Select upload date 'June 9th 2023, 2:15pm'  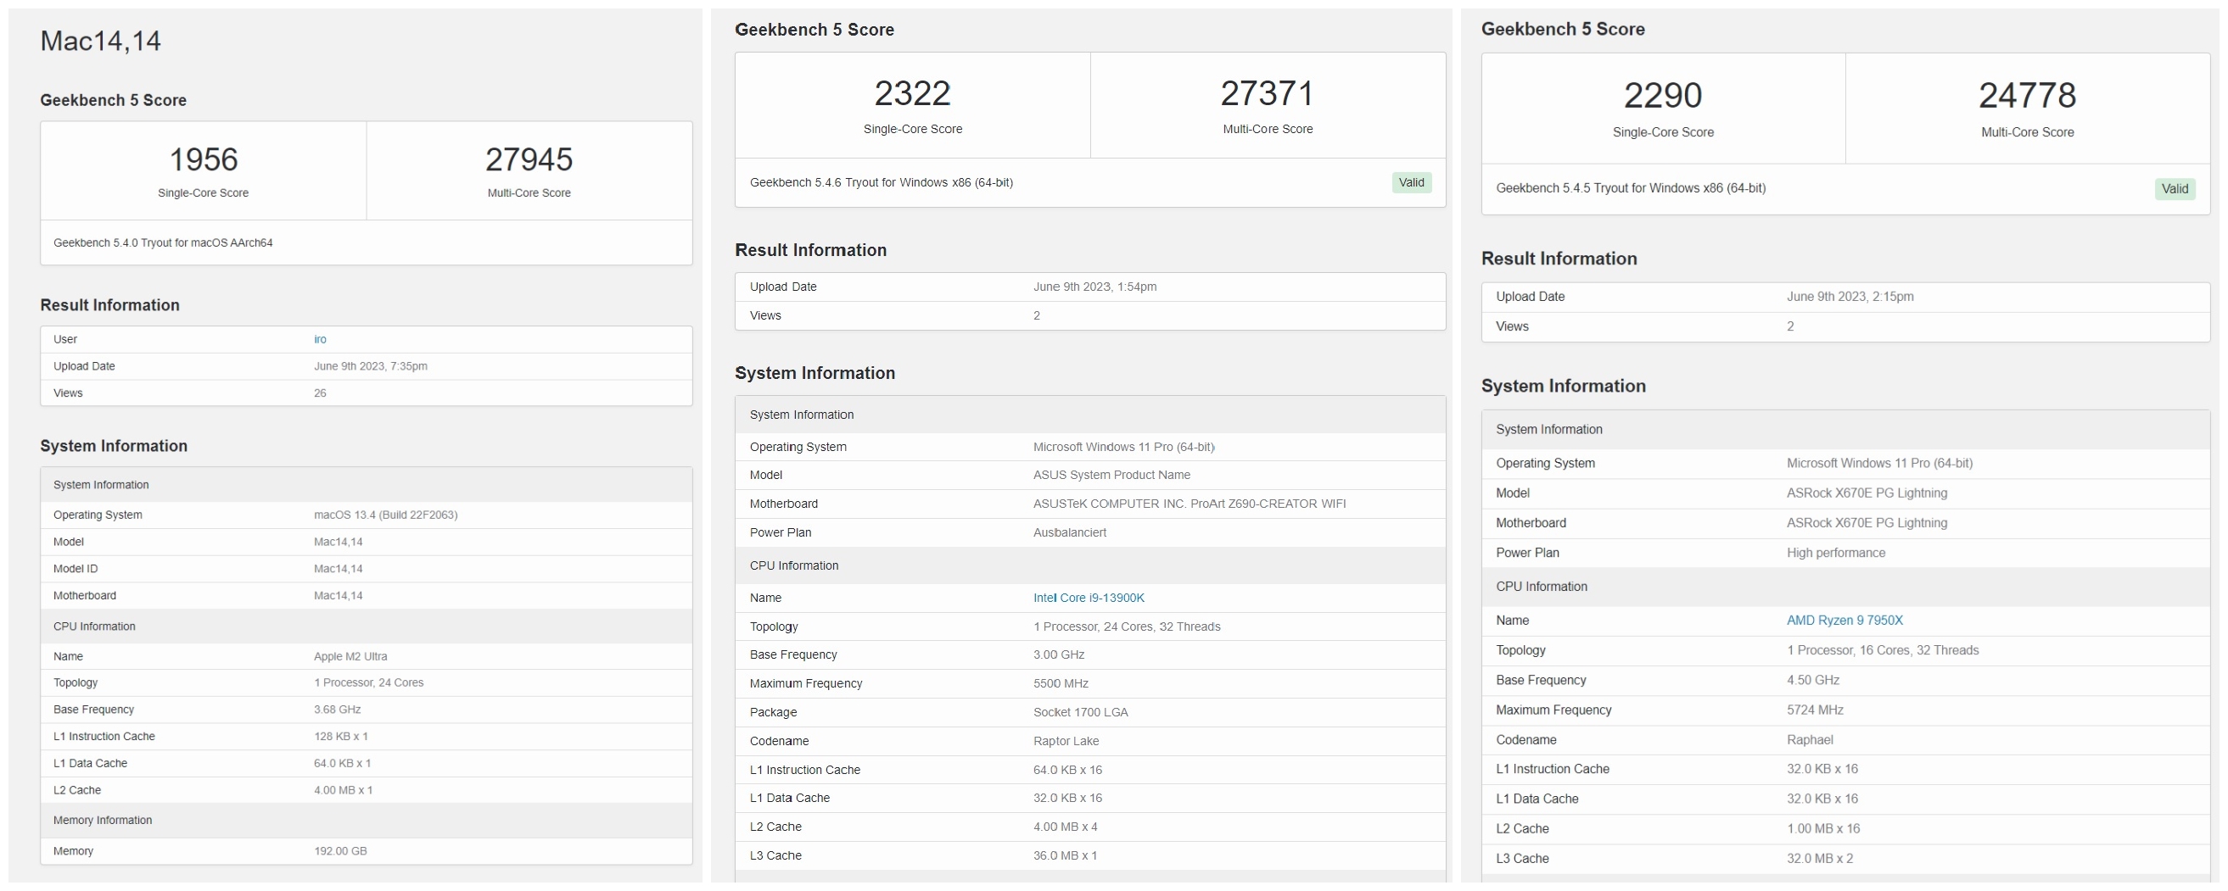pos(1849,297)
